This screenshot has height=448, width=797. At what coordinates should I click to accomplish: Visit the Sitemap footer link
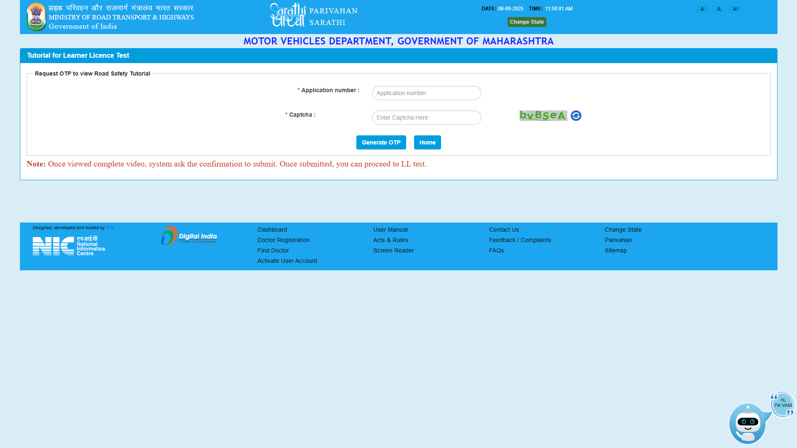[x=616, y=250]
